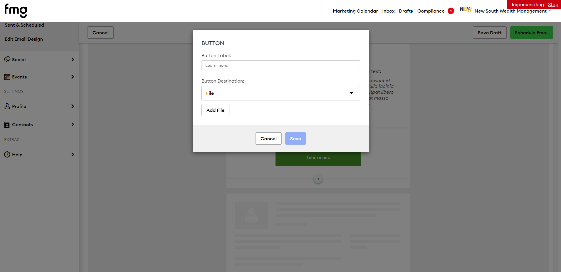This screenshot has height=272, width=561.
Task: Click the Compliance notification badge
Action: coord(451,11)
